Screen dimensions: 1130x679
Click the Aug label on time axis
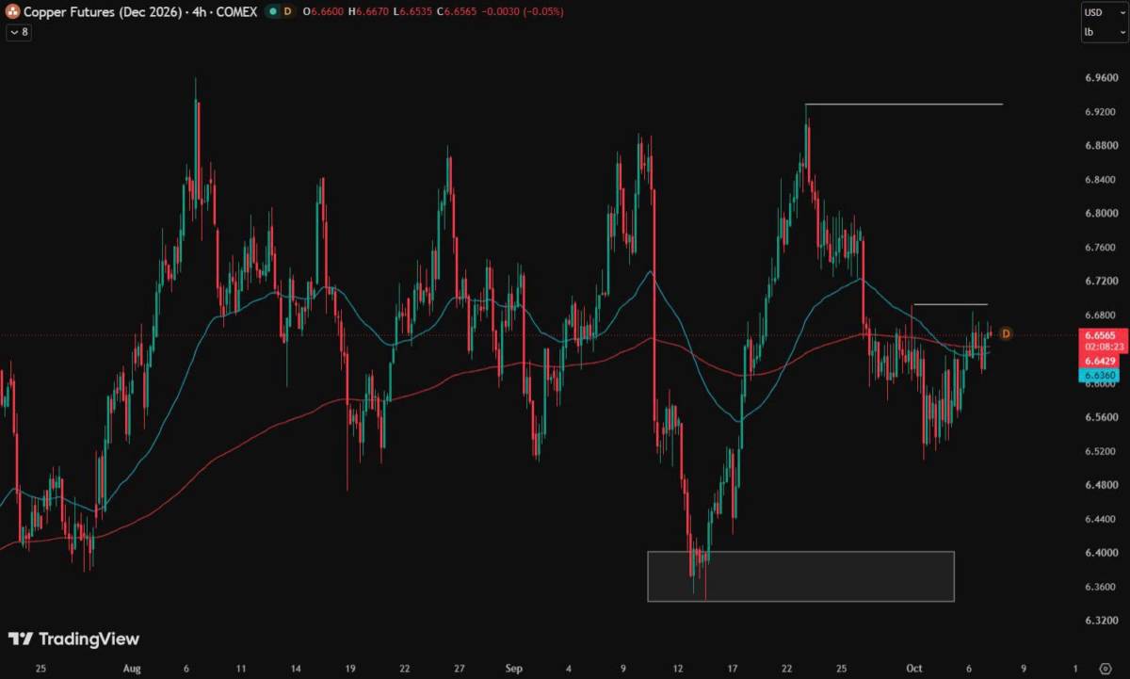(x=132, y=669)
